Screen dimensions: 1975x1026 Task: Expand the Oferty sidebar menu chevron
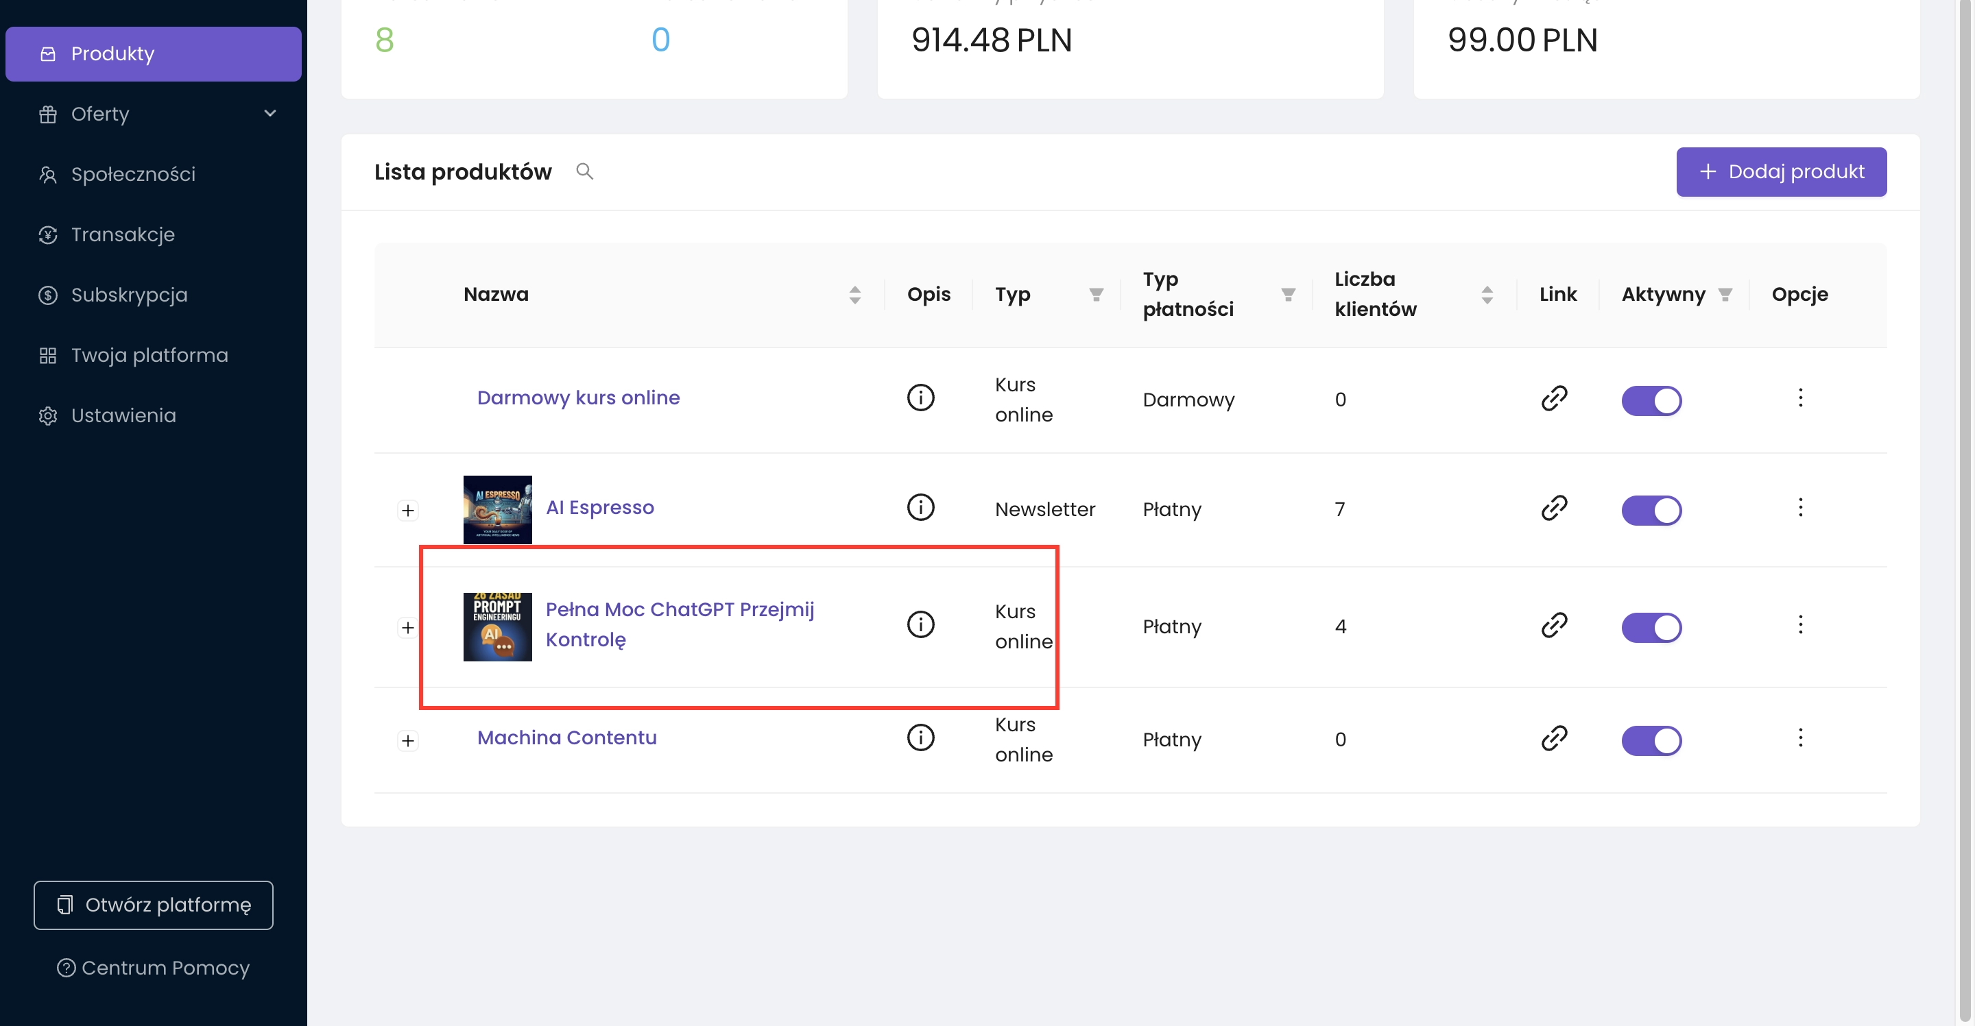[x=270, y=113]
